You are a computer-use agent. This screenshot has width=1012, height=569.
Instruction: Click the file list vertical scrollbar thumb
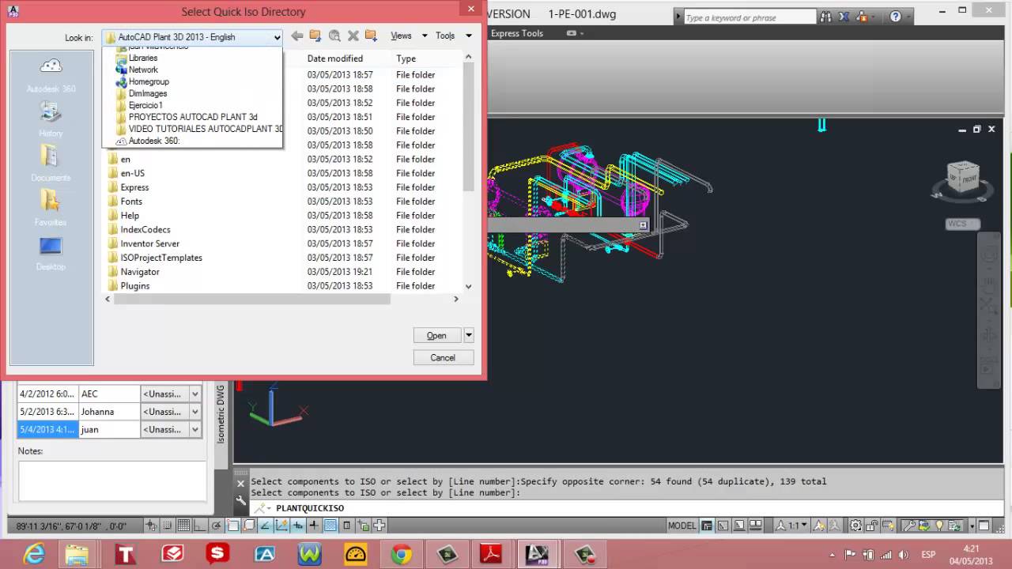[x=469, y=125]
